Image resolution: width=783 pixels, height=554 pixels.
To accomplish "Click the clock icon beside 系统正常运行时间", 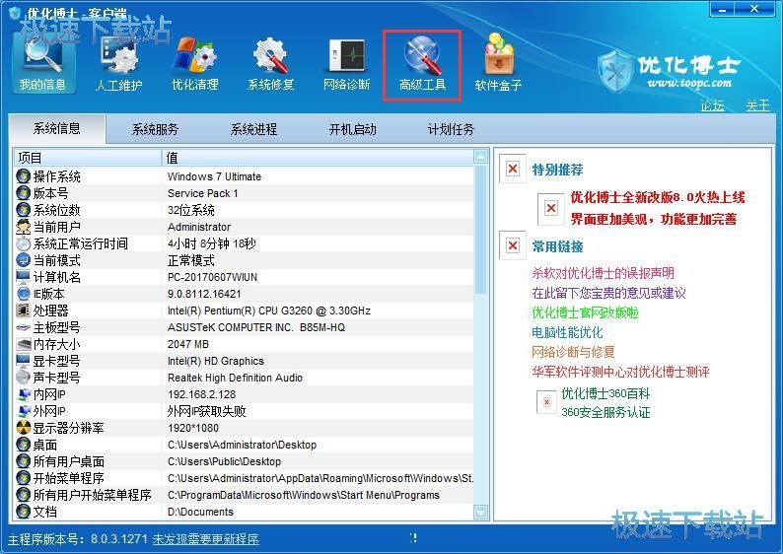I will coord(23,243).
